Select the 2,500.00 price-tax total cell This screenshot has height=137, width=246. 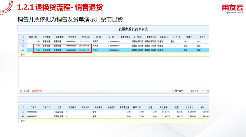pyautogui.click(x=190, y=112)
